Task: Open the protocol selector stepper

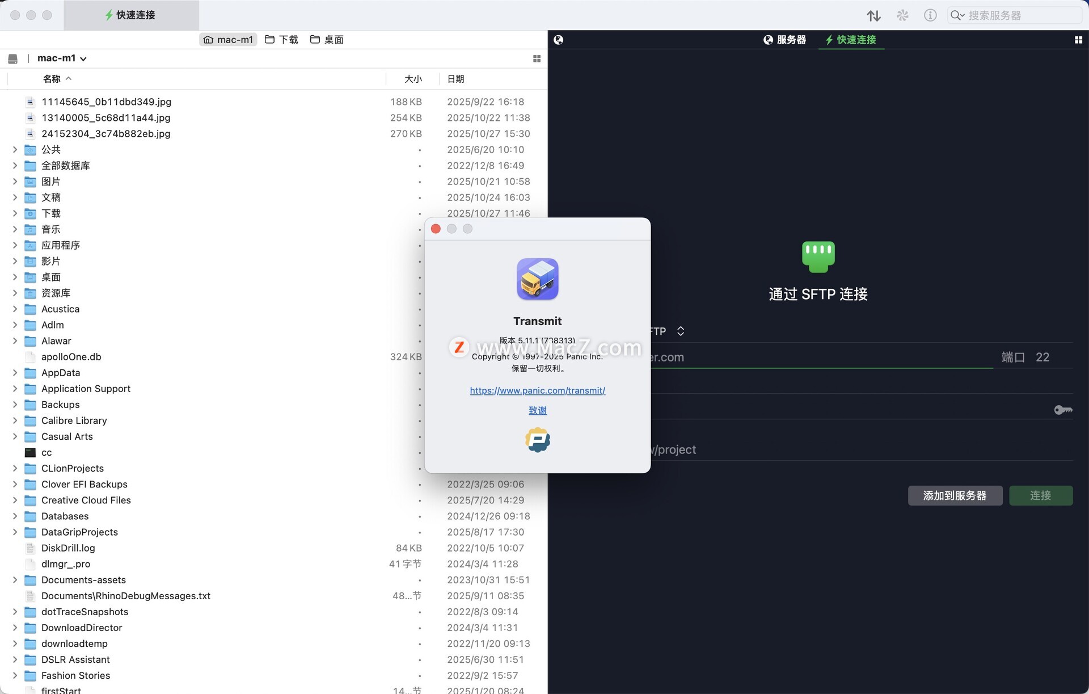Action: 681,331
